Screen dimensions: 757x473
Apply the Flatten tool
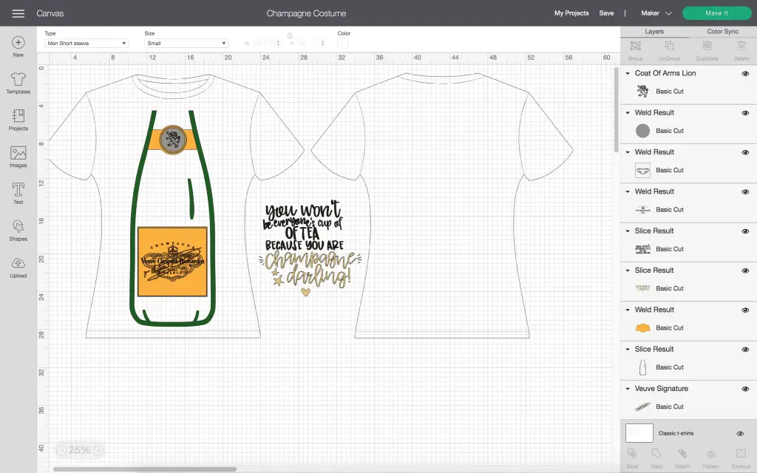coord(710,458)
